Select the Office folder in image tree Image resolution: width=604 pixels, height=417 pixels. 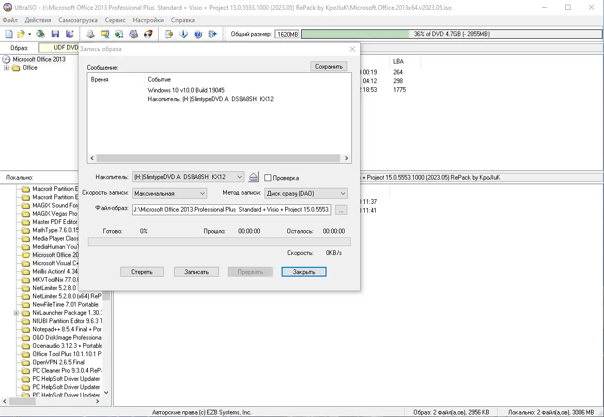tap(30, 68)
